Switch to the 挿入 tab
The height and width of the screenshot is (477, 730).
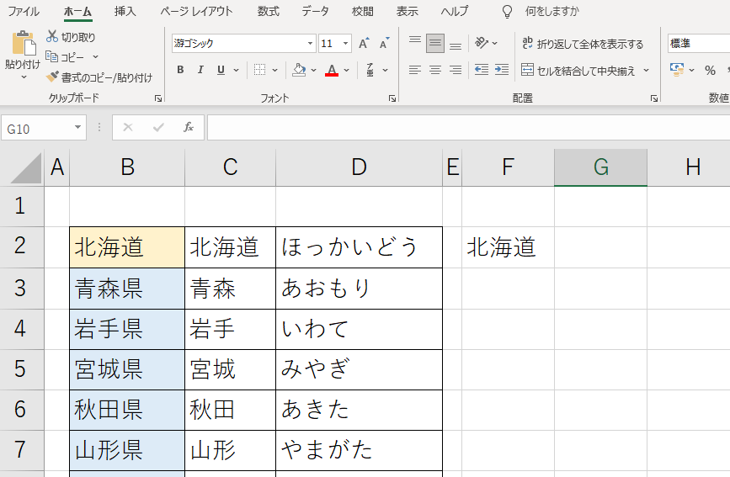[125, 11]
